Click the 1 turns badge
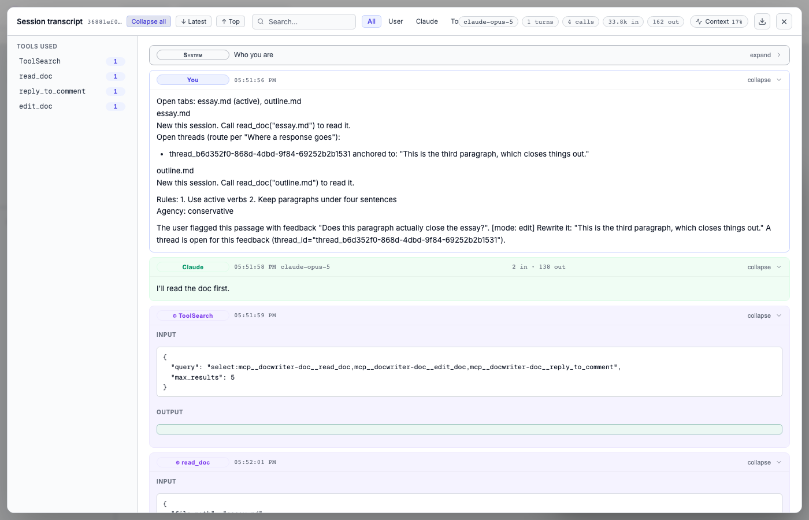Image resolution: width=809 pixels, height=520 pixels. pyautogui.click(x=540, y=21)
